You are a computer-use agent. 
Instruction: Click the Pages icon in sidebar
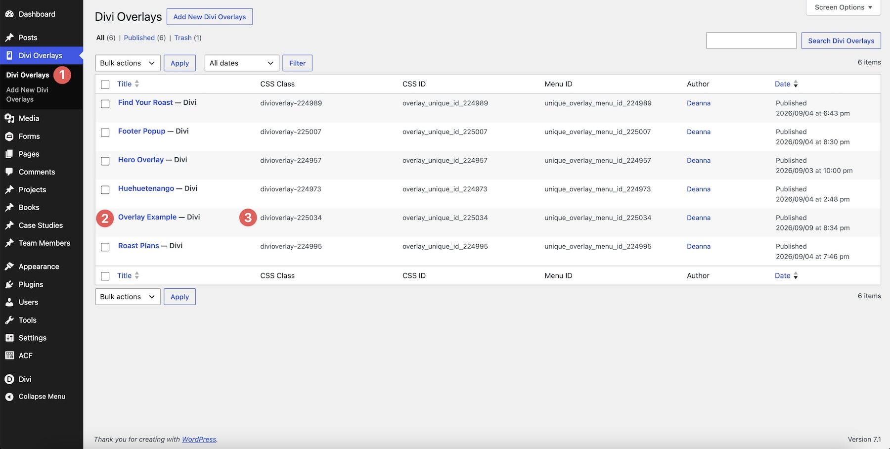(9, 154)
